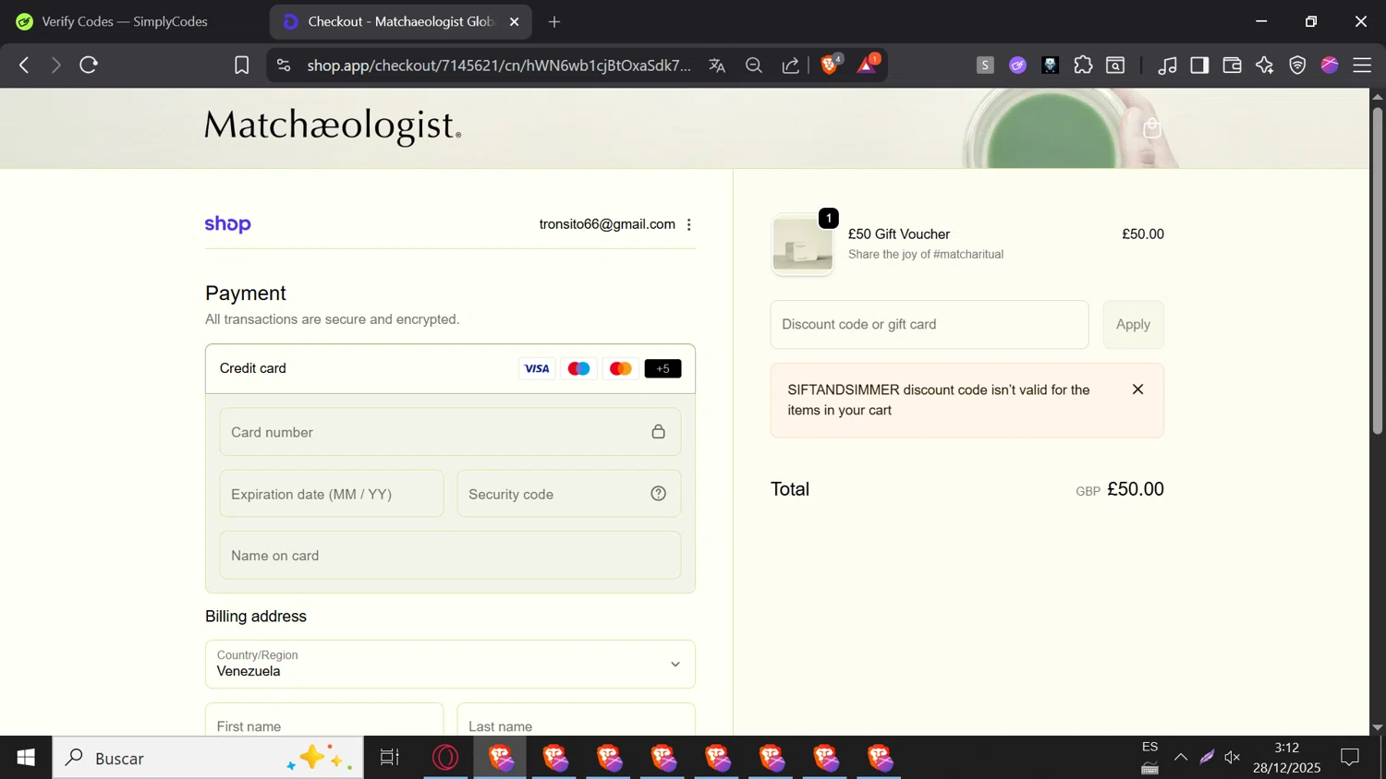Close the Checkout tab

(515, 21)
